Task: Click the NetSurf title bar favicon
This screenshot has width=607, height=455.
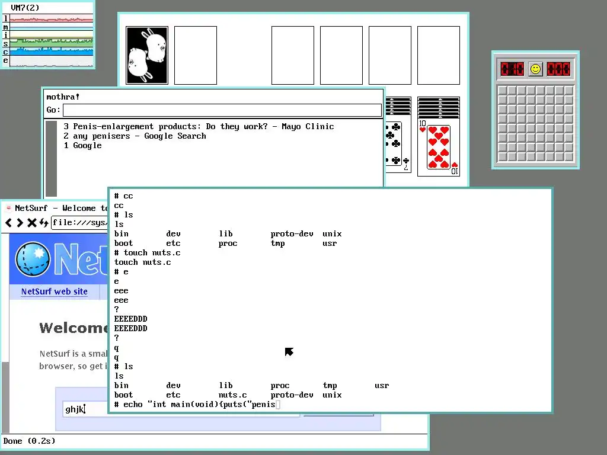Action: coord(8,208)
